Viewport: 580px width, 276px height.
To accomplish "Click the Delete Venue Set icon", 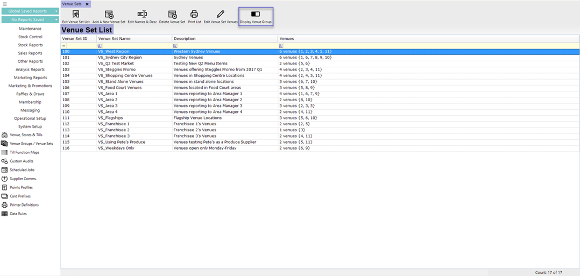I will 172,15.
